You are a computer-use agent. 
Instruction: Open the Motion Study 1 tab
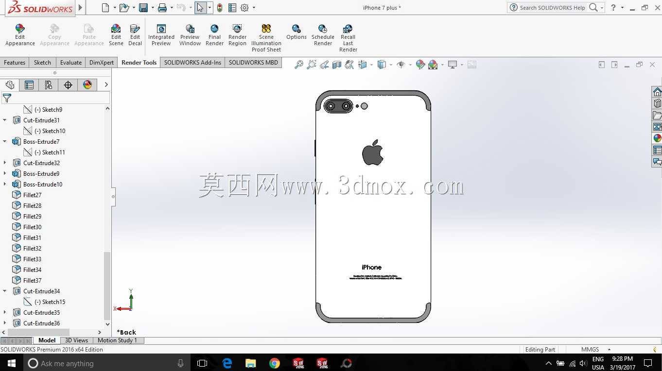point(117,340)
